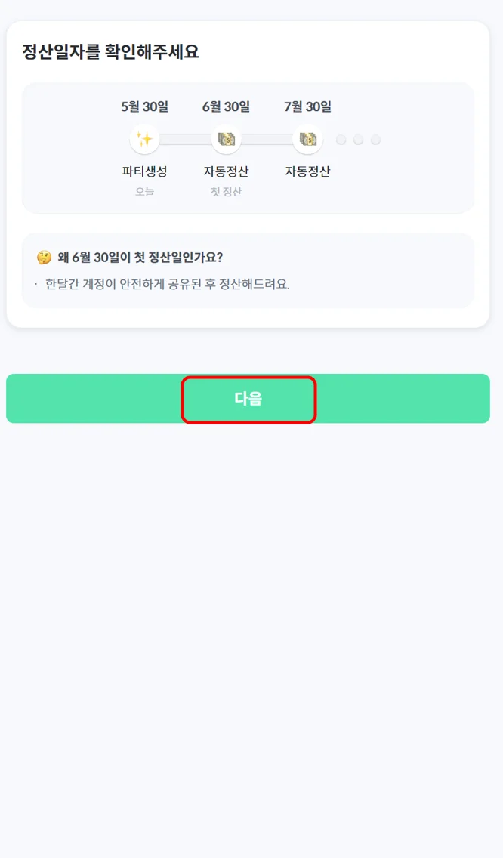Click the middle gray dot after the timeline

coord(359,140)
